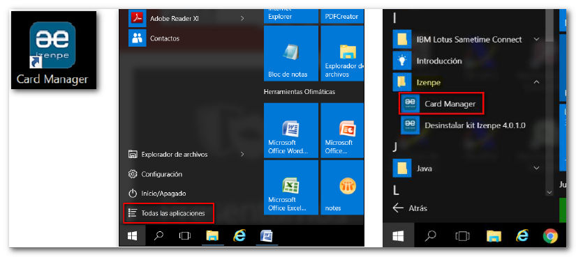Click the letter J section header
The width and height of the screenshot is (576, 257).
point(395,147)
